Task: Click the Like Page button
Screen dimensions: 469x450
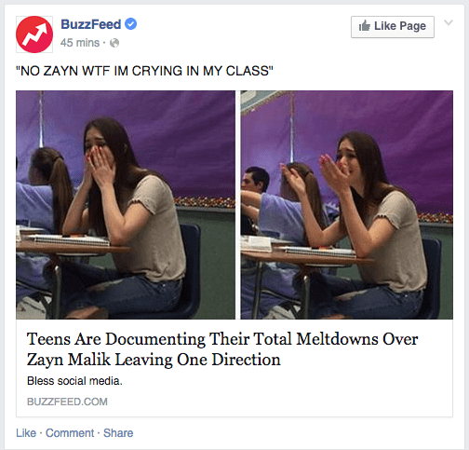Action: pyautogui.click(x=393, y=27)
